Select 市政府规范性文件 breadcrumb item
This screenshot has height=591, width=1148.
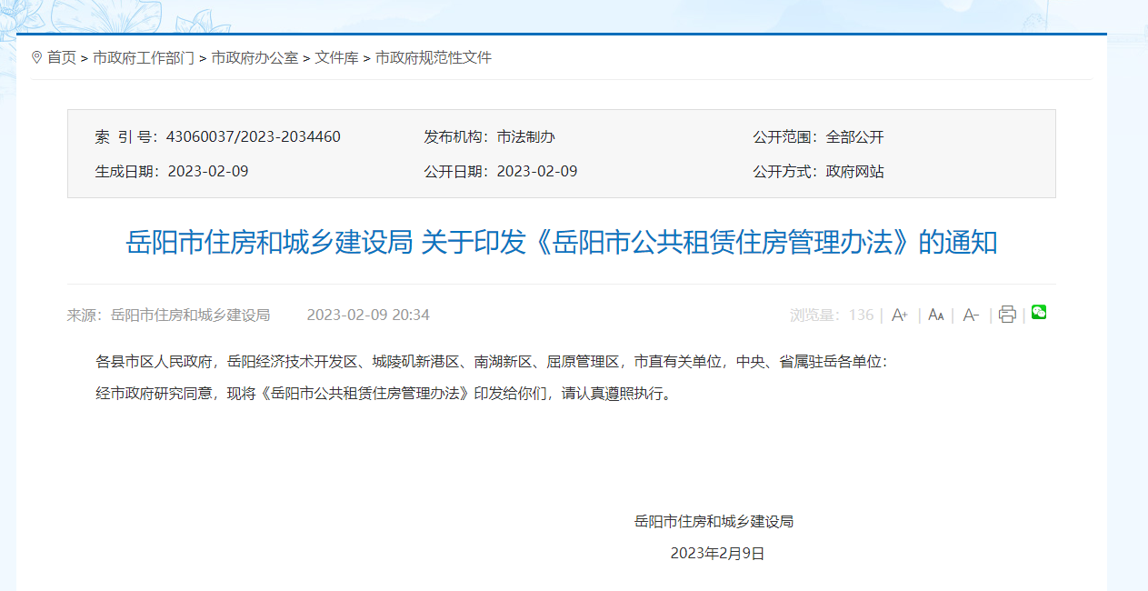434,57
